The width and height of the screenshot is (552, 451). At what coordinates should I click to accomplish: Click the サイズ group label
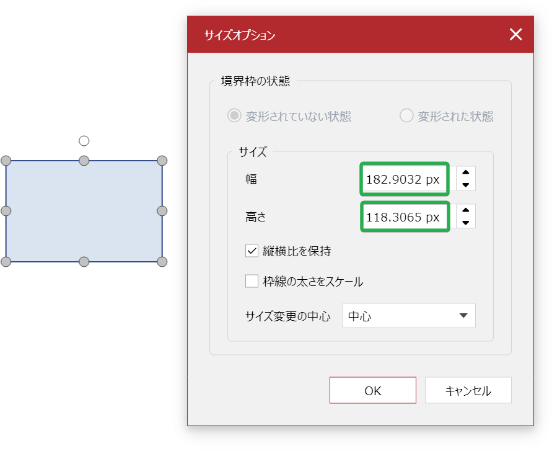253,152
